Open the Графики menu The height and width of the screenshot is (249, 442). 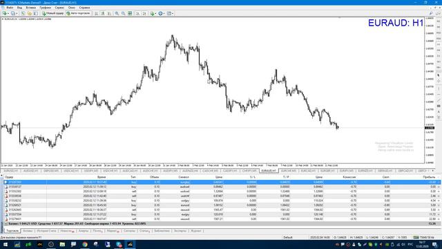(x=45, y=8)
